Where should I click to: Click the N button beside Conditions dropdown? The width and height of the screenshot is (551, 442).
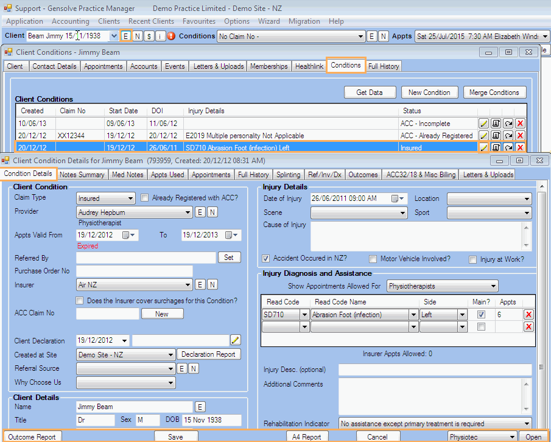pyautogui.click(x=384, y=36)
